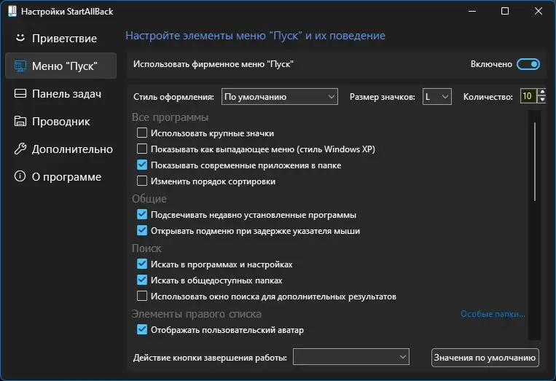This screenshot has width=556, height=381.
Task: Uncheck Отображать пользовательский аватар
Action: point(142,329)
